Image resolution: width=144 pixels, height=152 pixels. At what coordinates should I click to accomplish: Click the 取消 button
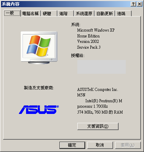tap(100, 145)
